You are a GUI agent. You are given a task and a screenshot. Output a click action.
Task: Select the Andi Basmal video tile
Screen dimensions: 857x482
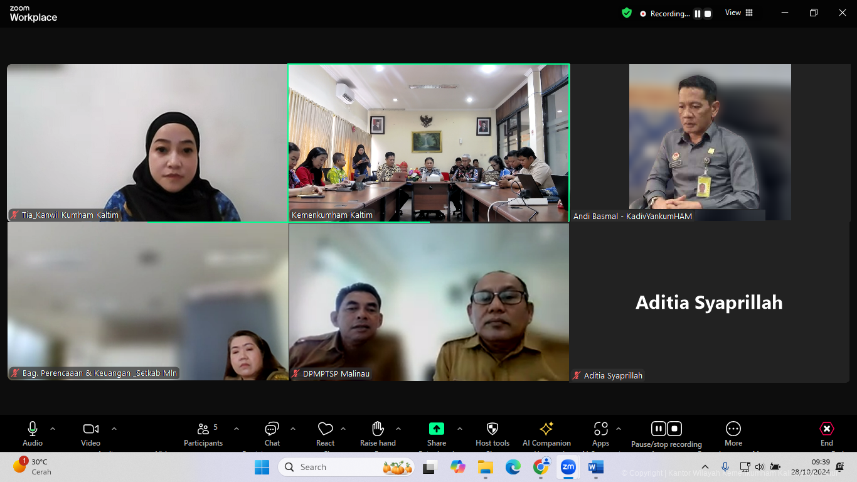710,142
